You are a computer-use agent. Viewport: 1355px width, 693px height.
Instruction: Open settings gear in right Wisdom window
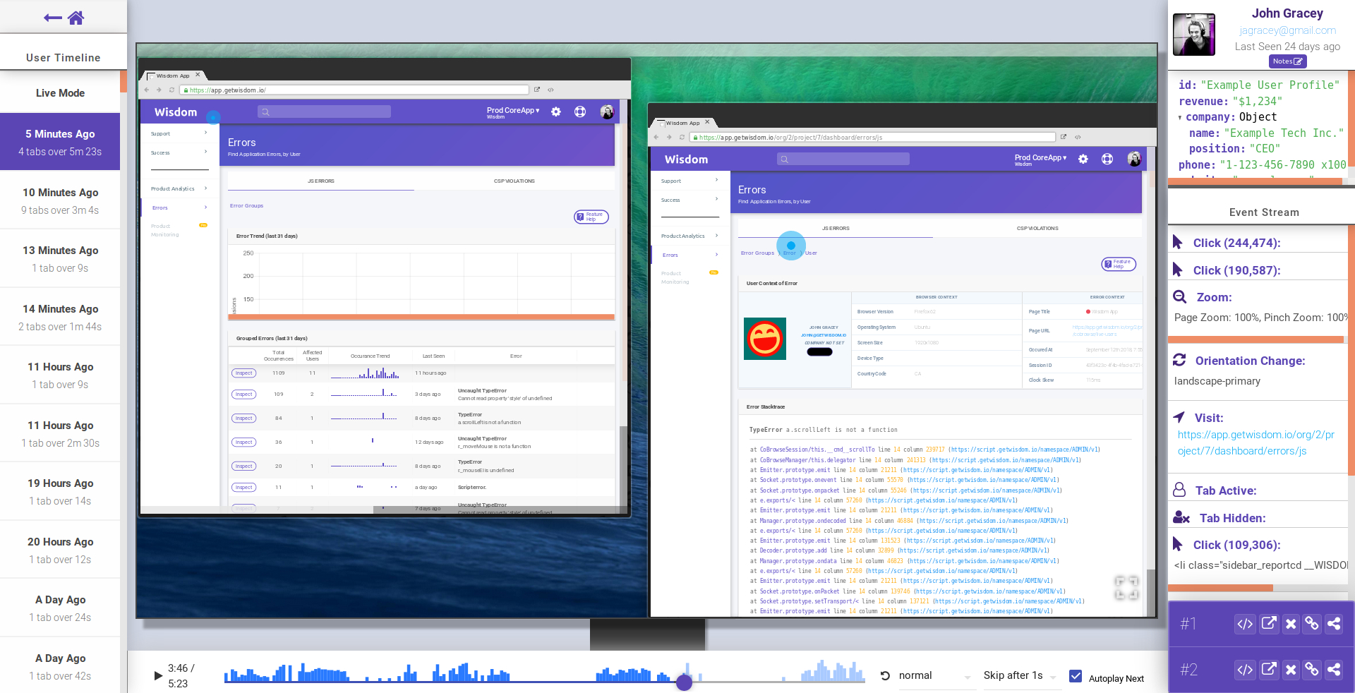(x=1083, y=159)
